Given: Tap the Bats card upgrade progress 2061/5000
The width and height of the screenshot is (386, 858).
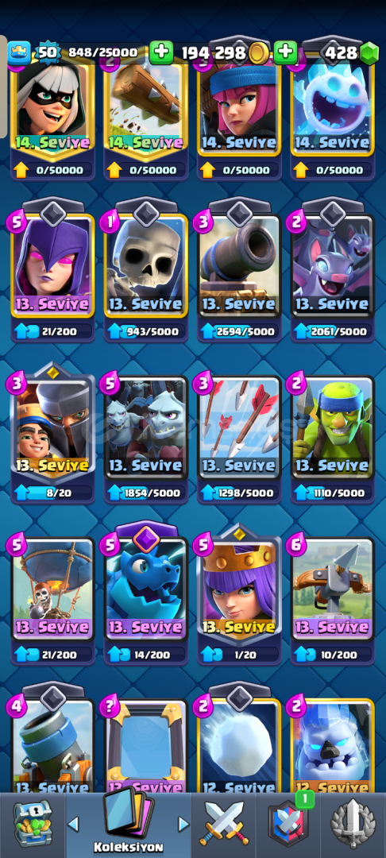Looking at the screenshot, I should pos(333,330).
